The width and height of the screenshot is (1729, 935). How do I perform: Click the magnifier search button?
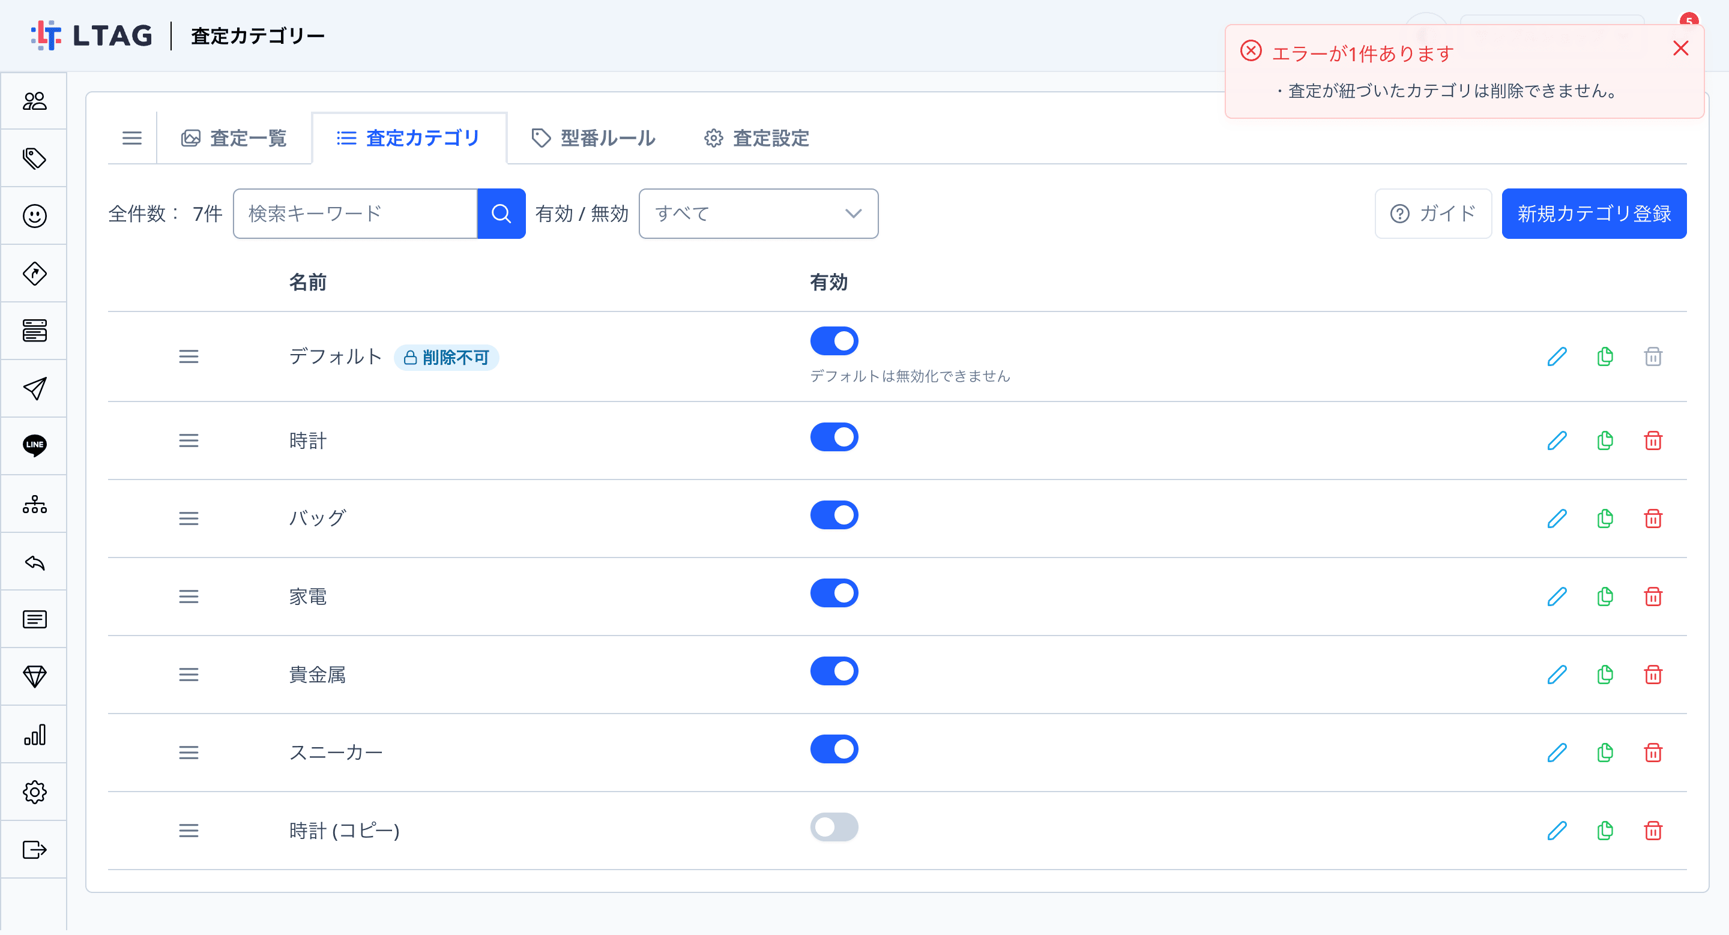click(x=501, y=213)
